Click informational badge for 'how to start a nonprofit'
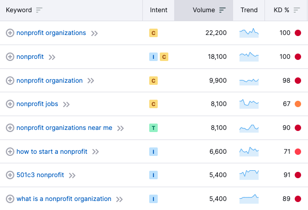Viewport: 308px width, 210px height. [x=153, y=152]
